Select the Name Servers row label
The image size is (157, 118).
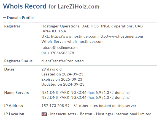(17, 93)
